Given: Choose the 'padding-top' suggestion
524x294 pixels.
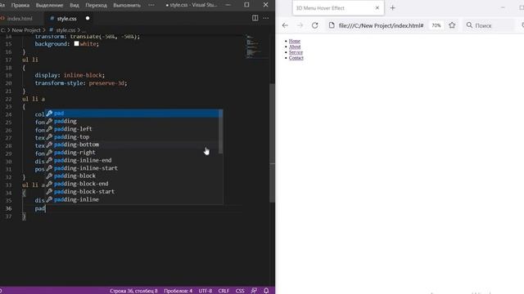Looking at the screenshot, I should [x=133, y=137].
